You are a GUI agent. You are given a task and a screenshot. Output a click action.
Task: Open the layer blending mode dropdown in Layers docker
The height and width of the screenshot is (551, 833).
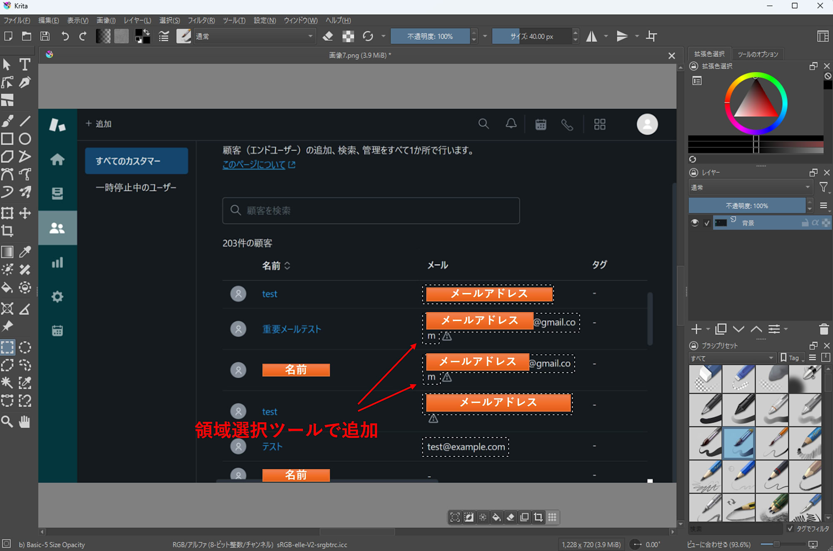point(750,187)
